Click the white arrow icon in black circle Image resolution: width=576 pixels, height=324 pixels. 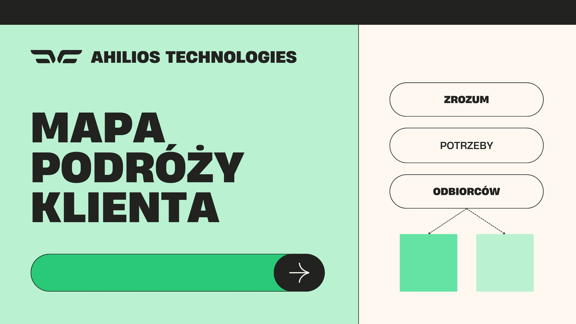(299, 273)
